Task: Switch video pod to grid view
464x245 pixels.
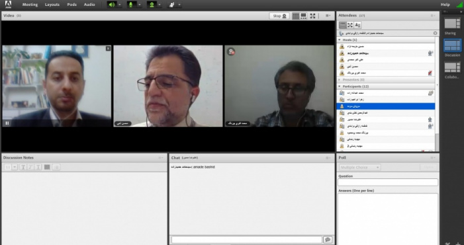Action: click(296, 16)
